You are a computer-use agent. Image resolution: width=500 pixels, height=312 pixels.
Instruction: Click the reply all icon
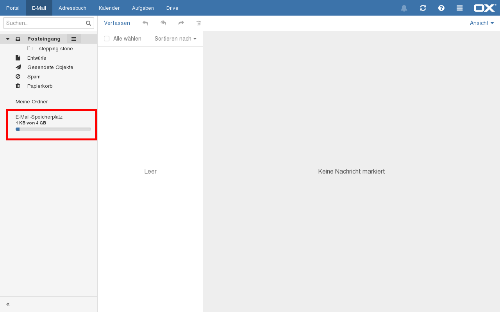163,23
